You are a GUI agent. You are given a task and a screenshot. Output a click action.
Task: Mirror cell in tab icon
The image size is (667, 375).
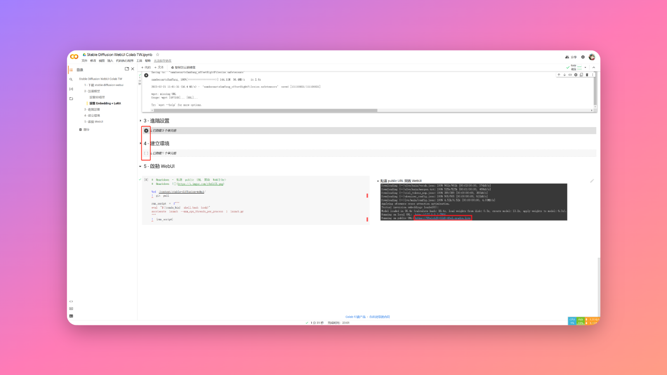582,75
